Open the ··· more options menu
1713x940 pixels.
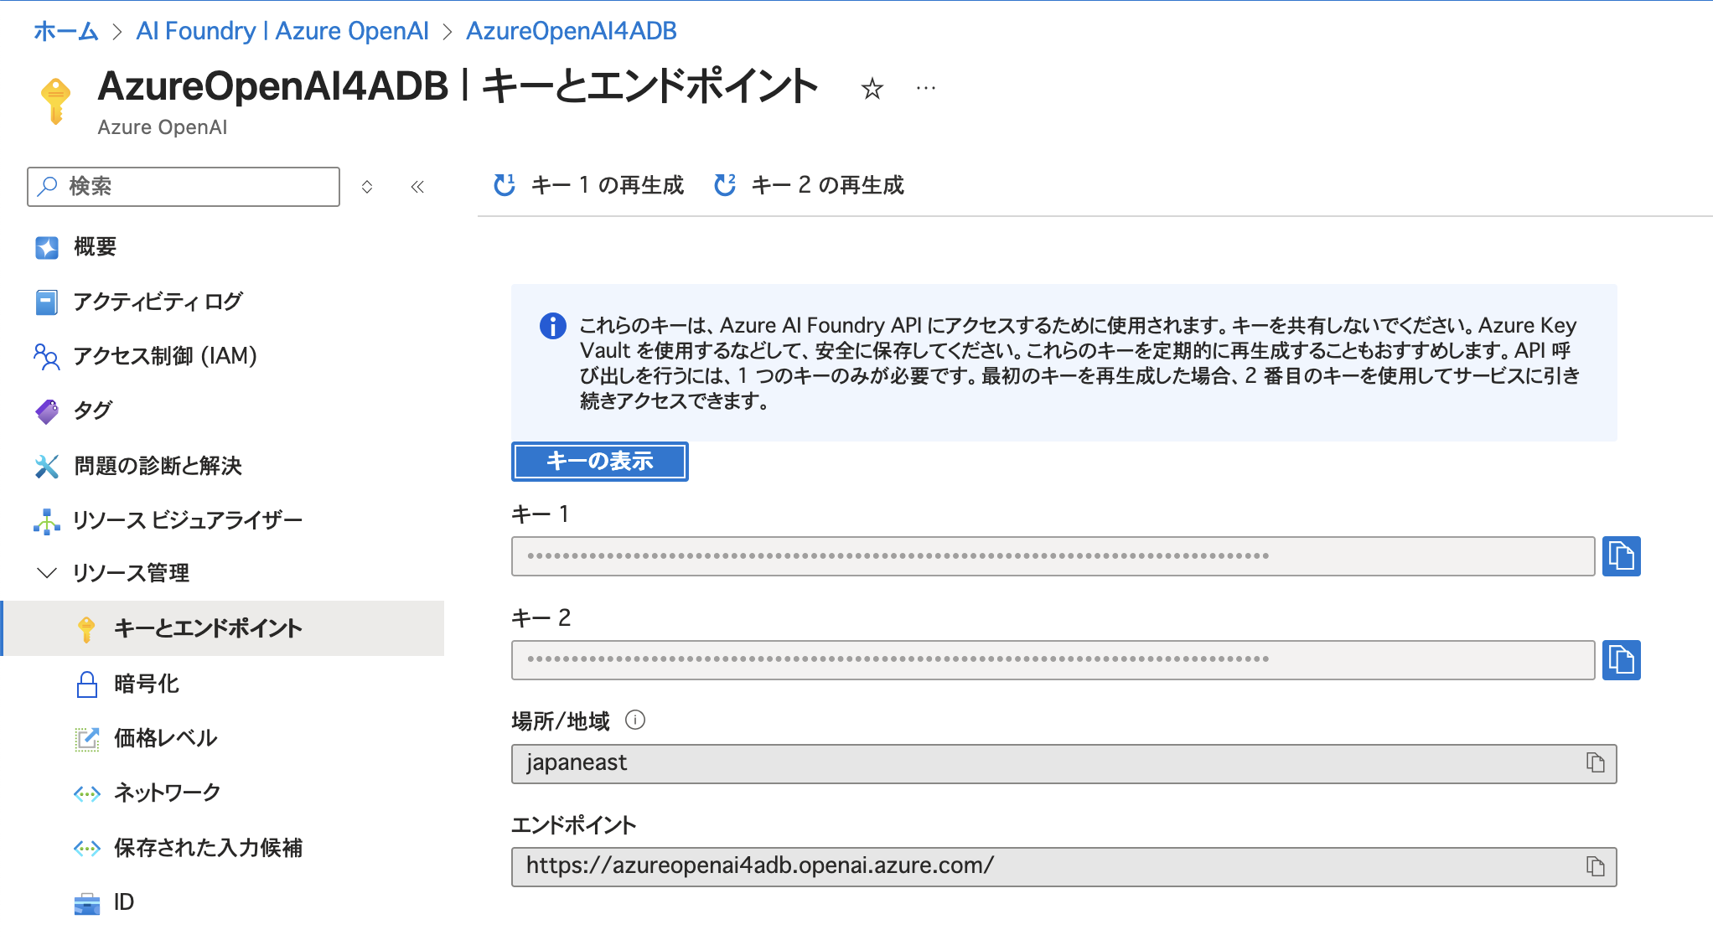point(925,87)
